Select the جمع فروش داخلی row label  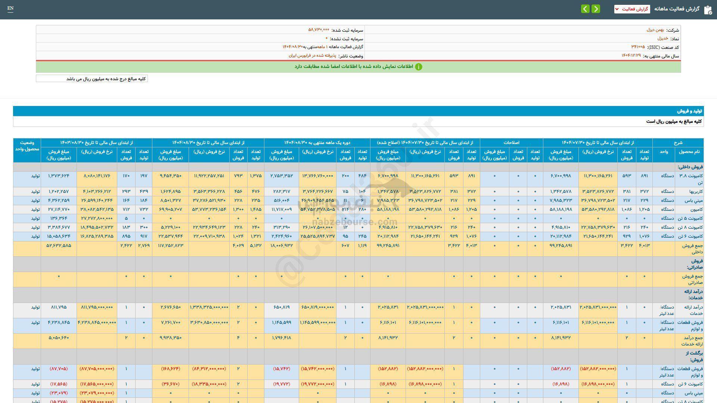pyautogui.click(x=692, y=249)
